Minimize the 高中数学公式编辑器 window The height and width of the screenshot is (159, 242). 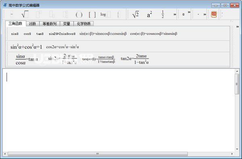click(x=216, y=5)
